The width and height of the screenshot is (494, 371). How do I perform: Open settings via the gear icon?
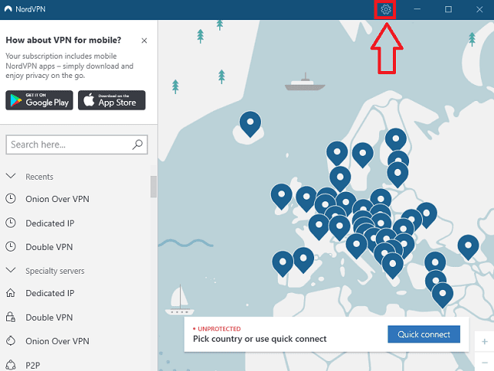[386, 9]
